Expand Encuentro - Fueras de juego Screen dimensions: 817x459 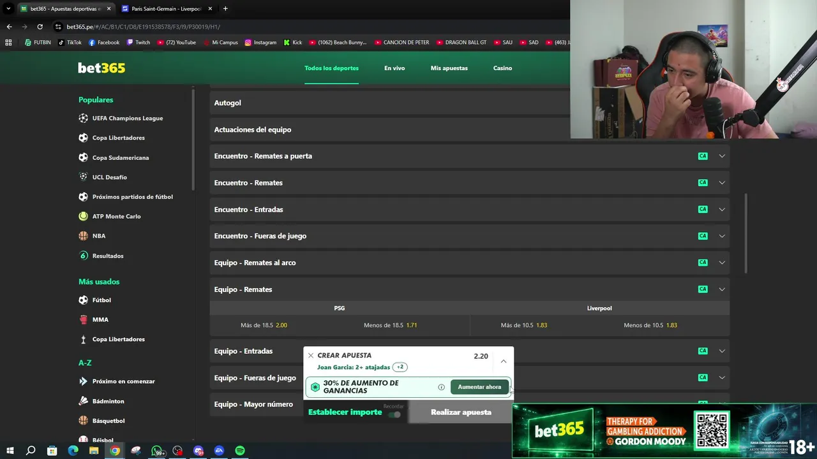point(469,236)
